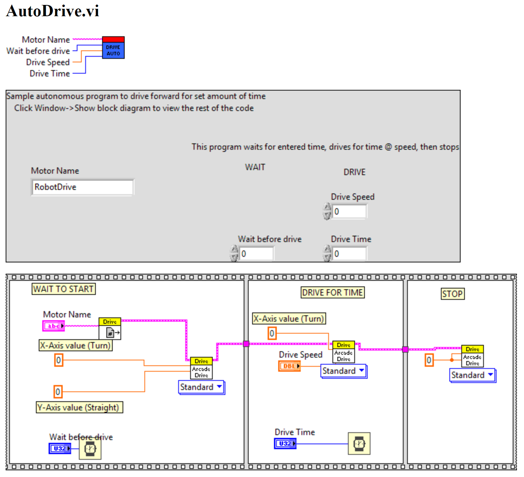Select the Arcade Drive VI in DRIVE FOR TIME frame
Screen dimensions: 524x477
(344, 352)
